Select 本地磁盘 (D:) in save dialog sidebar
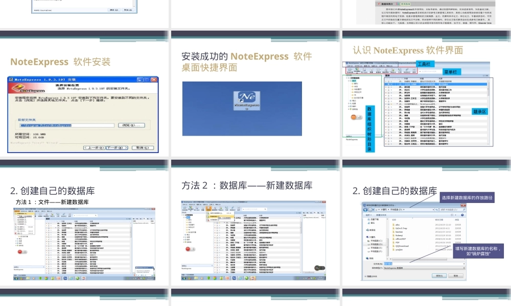The height and width of the screenshot is (306, 511). click(x=375, y=244)
